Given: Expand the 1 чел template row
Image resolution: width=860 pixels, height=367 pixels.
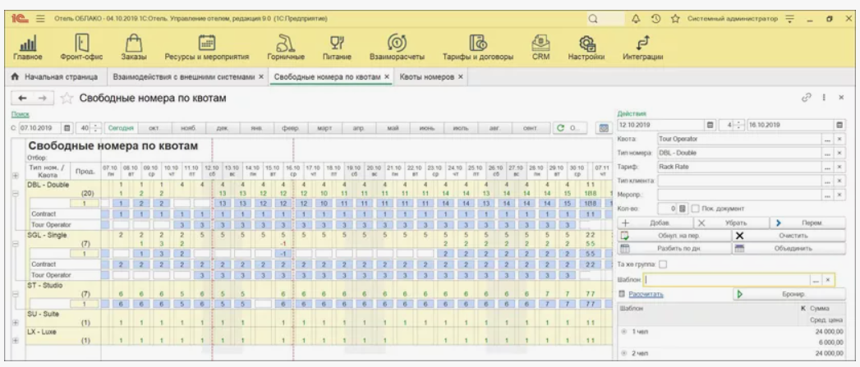Looking at the screenshot, I should (x=623, y=330).
